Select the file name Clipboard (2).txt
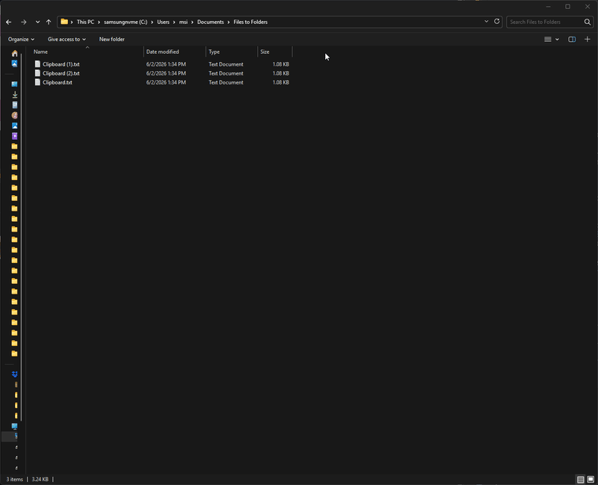 tap(61, 73)
